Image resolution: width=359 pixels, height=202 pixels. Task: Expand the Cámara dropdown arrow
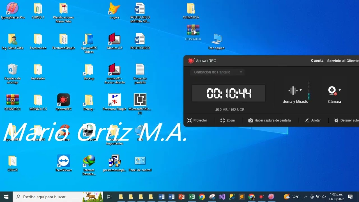pos(340,90)
